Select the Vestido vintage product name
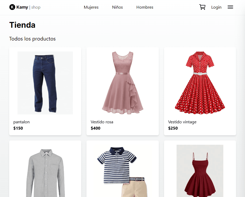 pyautogui.click(x=182, y=122)
